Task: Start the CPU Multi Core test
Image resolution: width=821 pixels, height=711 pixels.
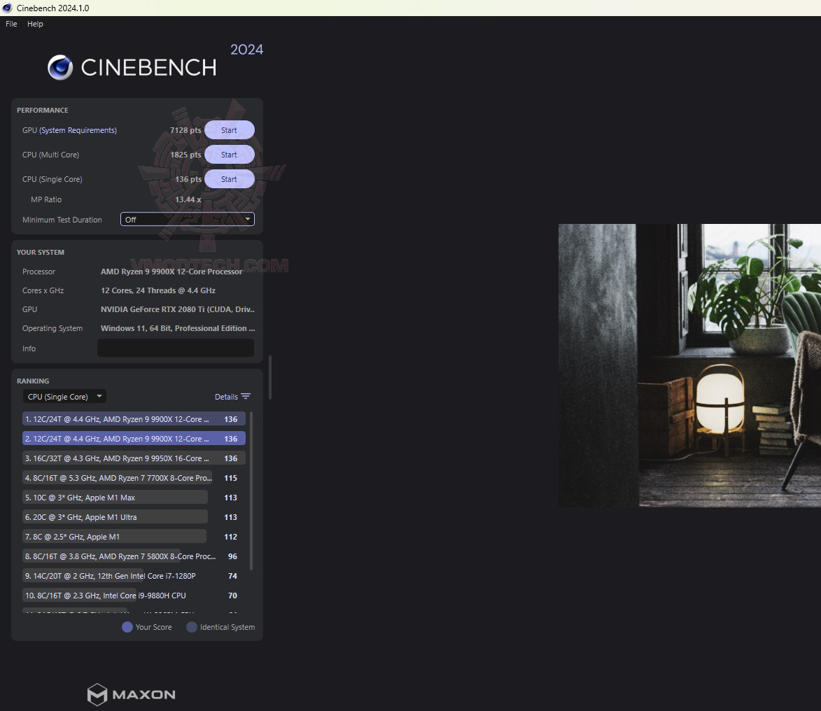Action: 230,155
